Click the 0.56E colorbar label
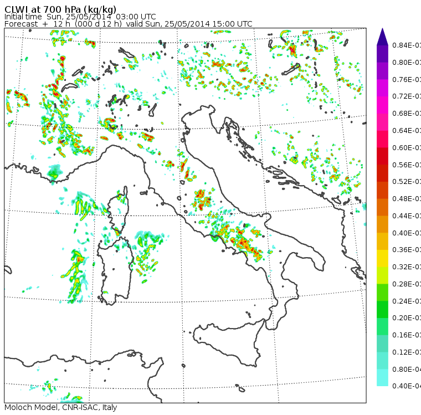 [407, 165]
